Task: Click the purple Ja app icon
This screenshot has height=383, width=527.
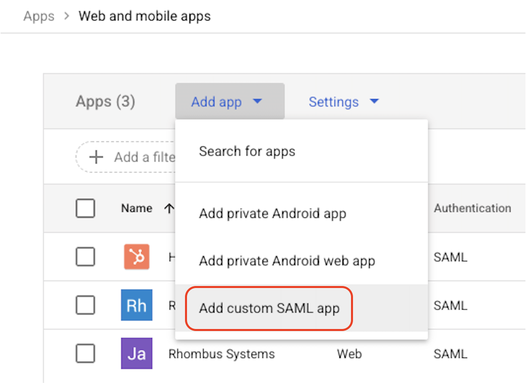Action: point(136,353)
